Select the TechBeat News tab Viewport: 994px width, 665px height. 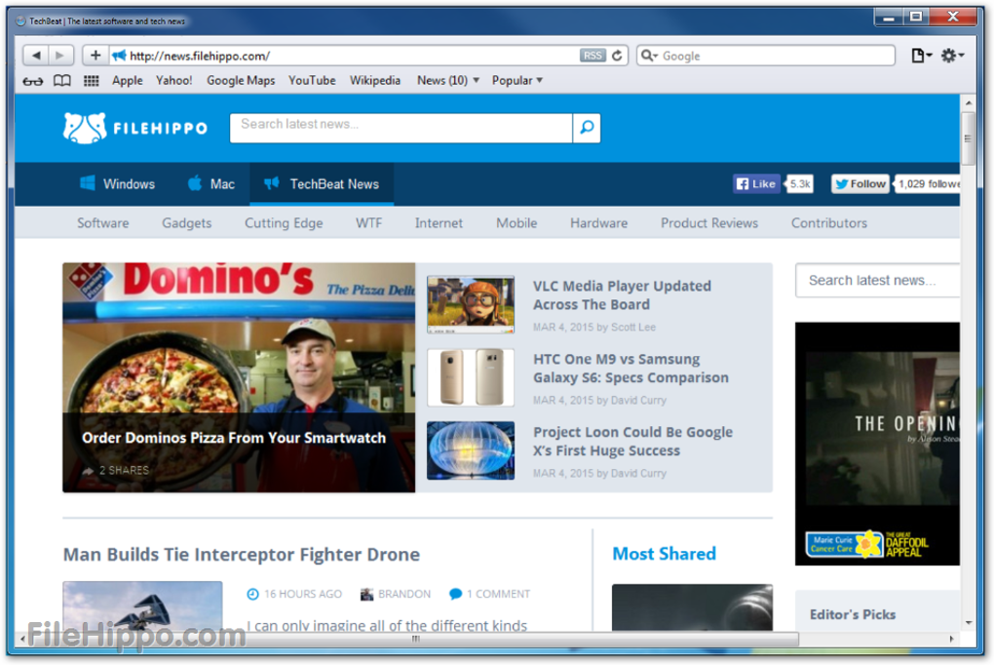(x=322, y=184)
